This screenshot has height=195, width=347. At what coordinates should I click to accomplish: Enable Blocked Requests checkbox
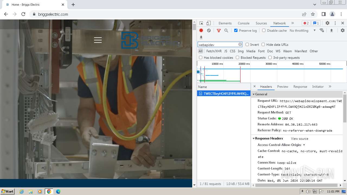click(x=237, y=57)
